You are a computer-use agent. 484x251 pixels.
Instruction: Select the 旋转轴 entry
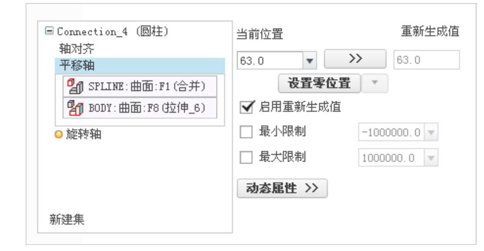coord(83,134)
